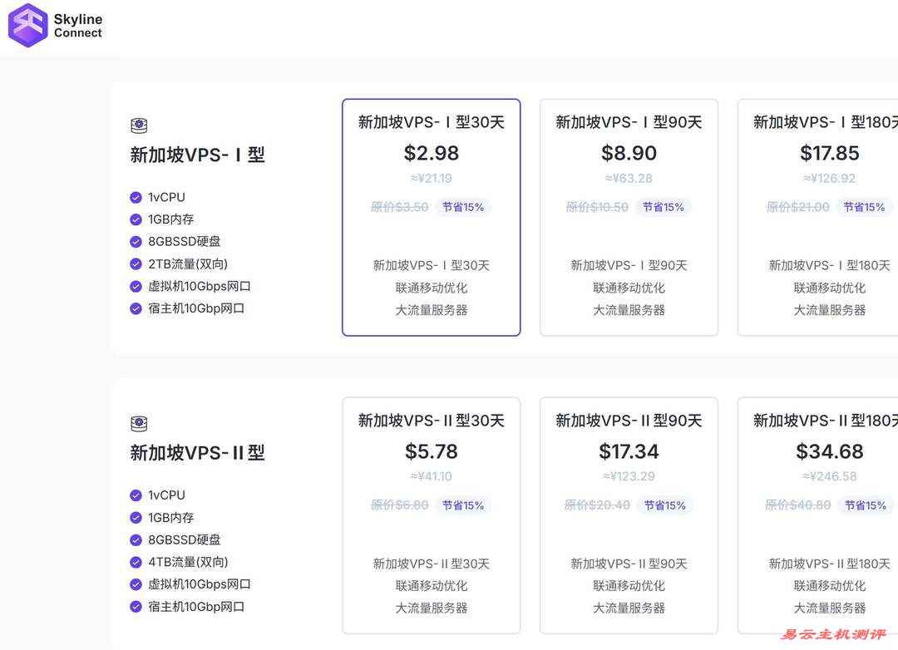Viewport: 898px width, 650px height.
Task: Select the 新加坡VPS-Ⅰ型30天 plan card
Action: click(431, 216)
